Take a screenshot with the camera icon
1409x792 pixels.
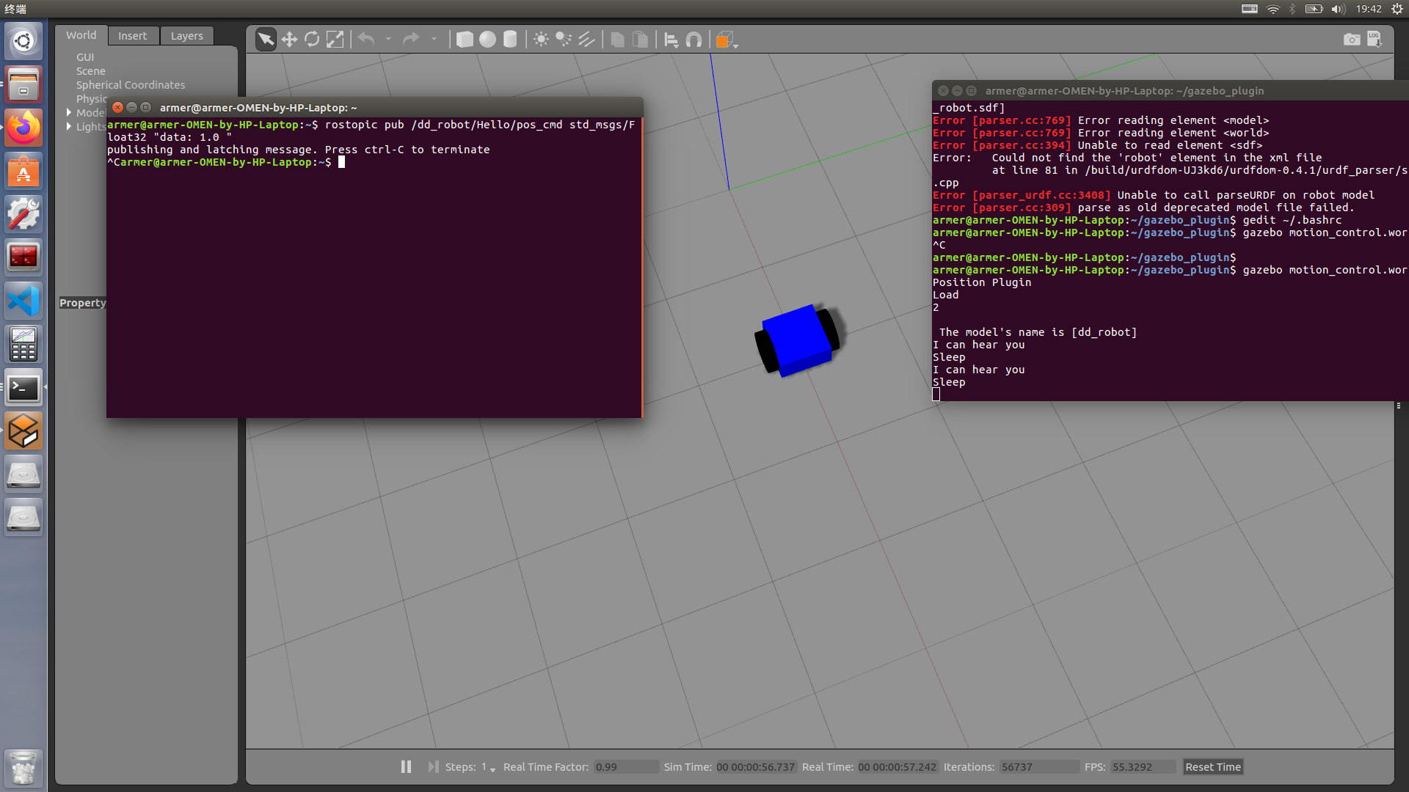(1352, 40)
